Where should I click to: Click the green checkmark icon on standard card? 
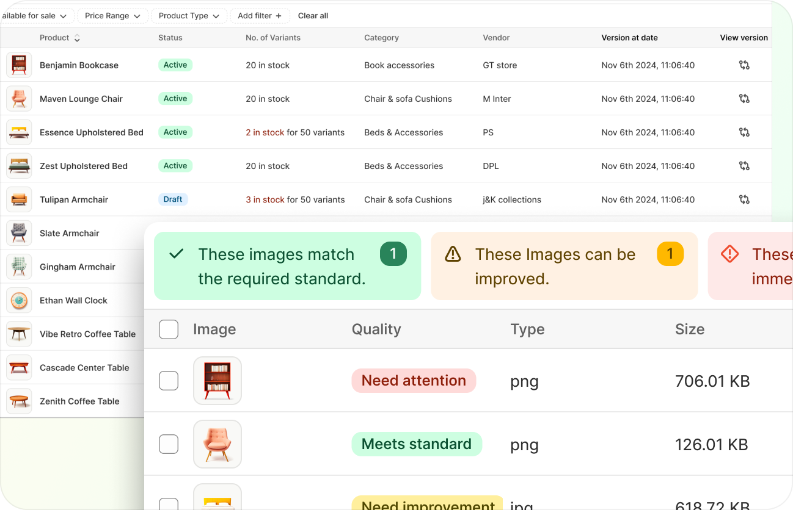point(177,254)
